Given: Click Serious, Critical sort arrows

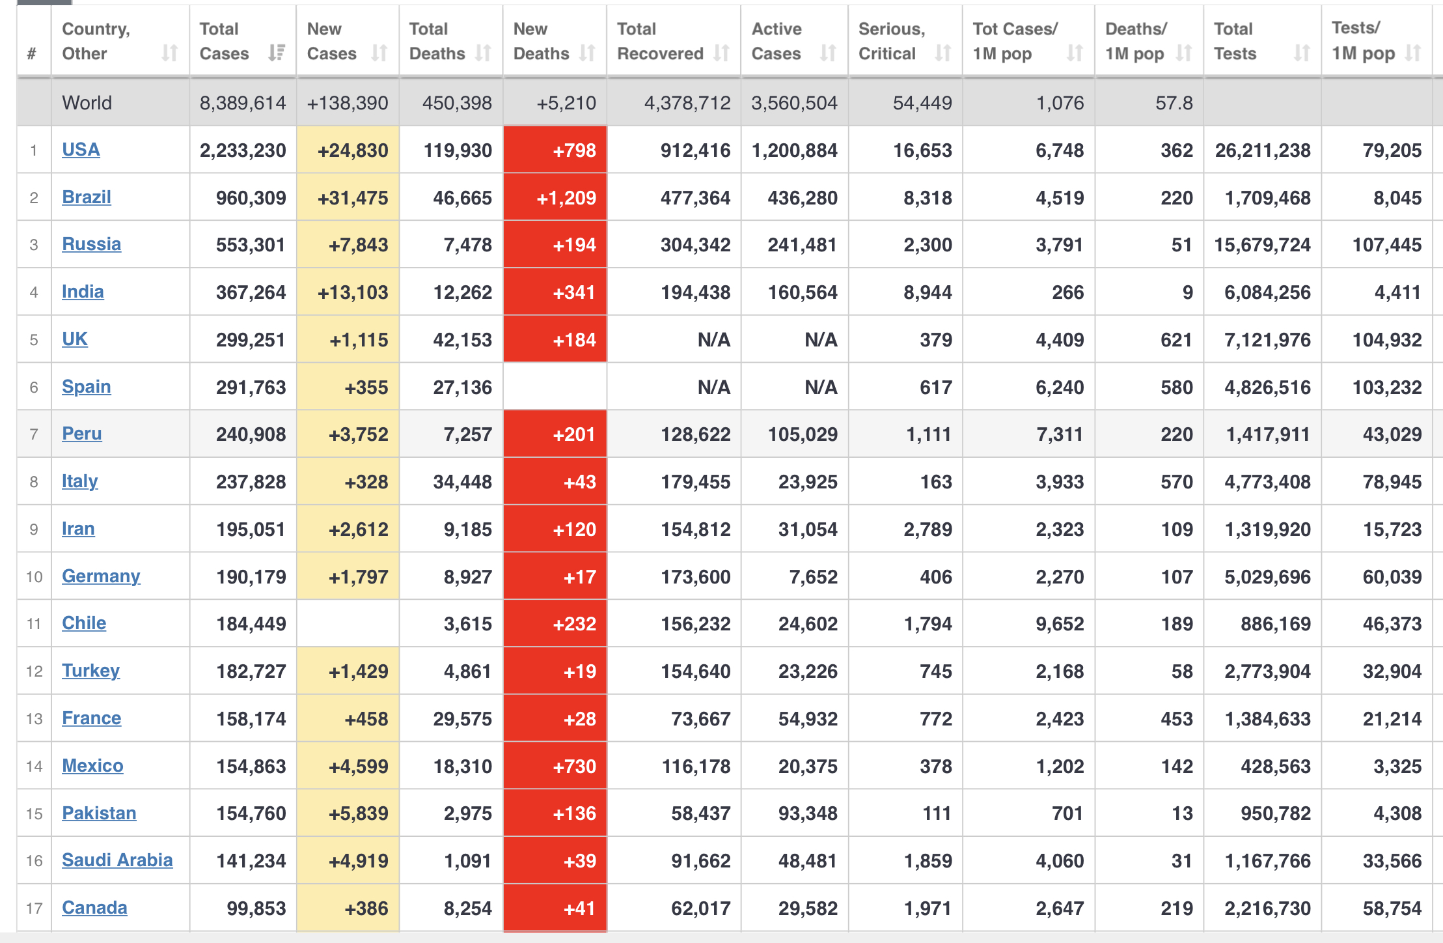Looking at the screenshot, I should click(943, 53).
